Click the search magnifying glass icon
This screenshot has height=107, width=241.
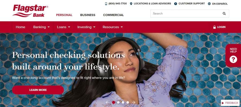coord(224,14)
